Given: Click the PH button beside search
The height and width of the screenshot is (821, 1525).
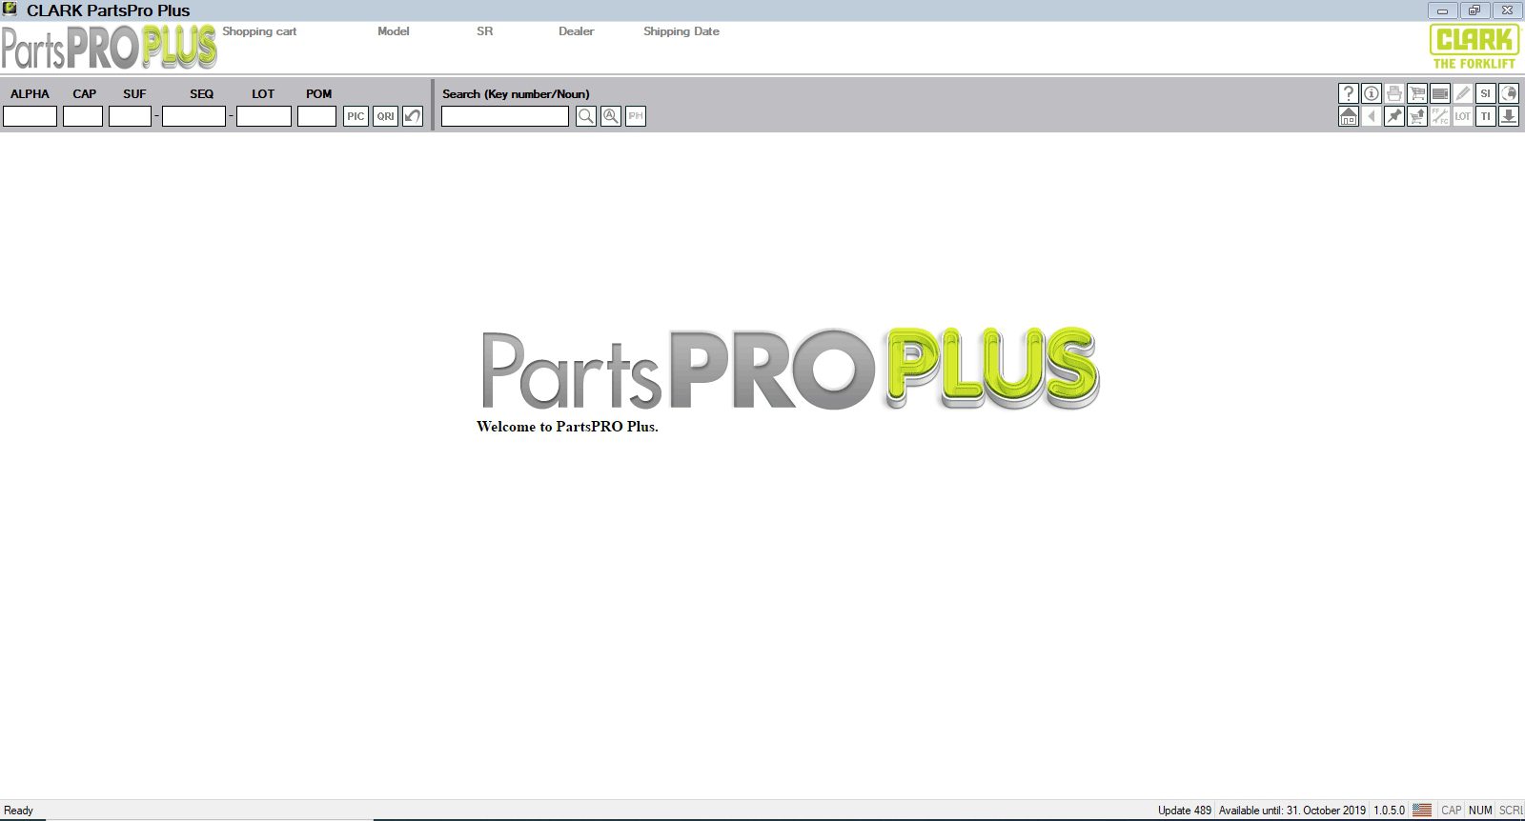Looking at the screenshot, I should [636, 116].
